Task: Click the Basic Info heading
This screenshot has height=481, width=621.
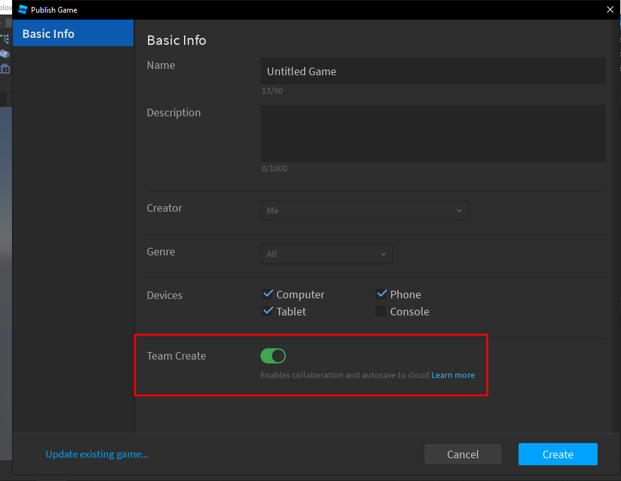Action: (x=176, y=40)
